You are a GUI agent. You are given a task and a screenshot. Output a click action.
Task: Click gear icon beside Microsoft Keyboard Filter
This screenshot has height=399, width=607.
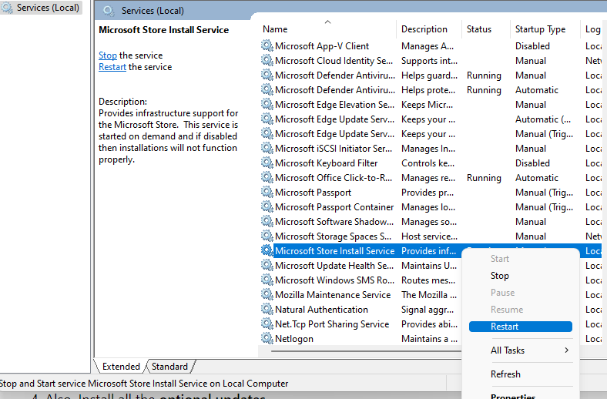point(267,163)
